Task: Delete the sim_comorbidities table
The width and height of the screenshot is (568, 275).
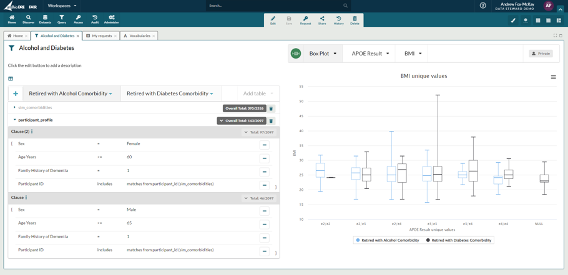Action: pos(271,108)
